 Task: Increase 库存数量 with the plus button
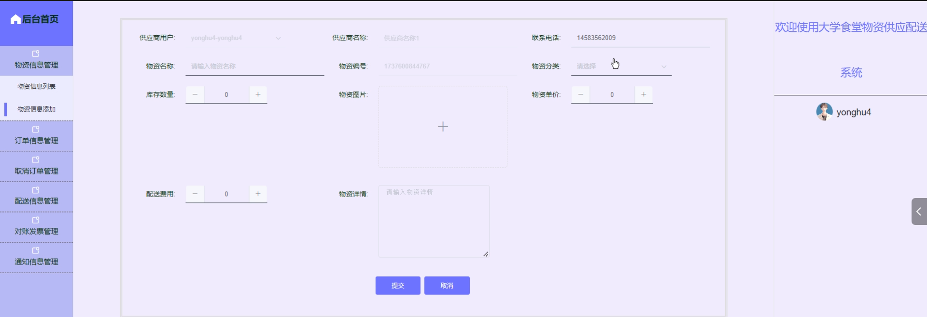coord(258,94)
